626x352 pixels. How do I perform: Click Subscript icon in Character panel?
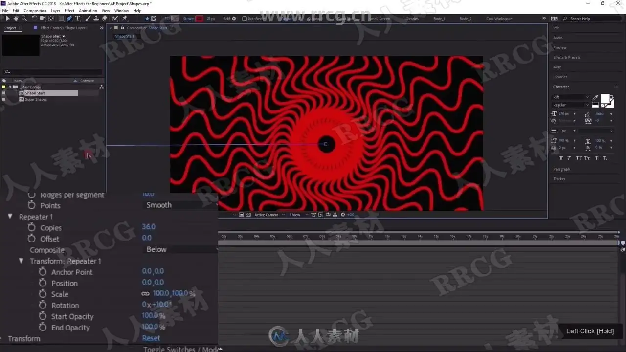tap(605, 158)
